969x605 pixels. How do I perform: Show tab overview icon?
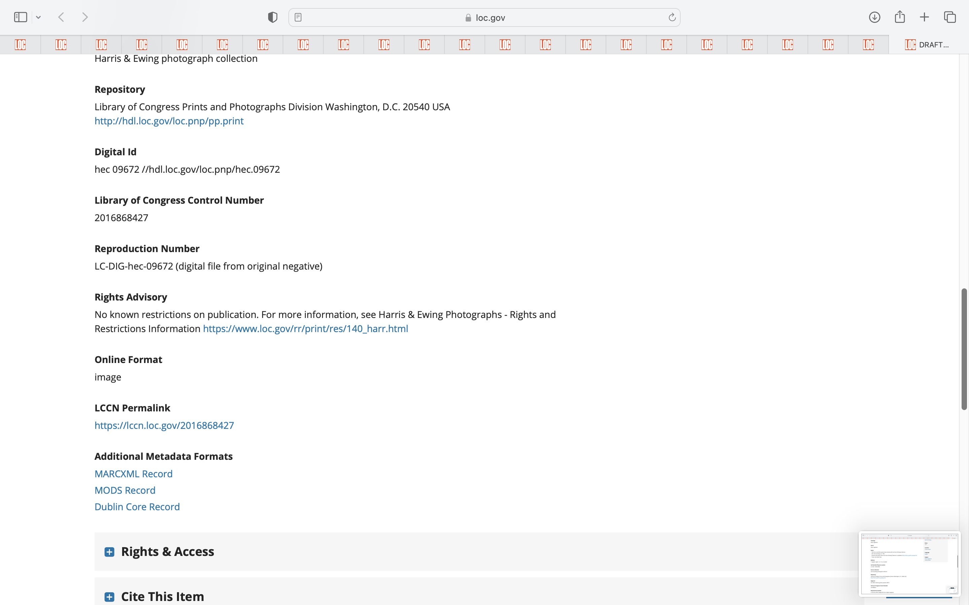point(950,17)
